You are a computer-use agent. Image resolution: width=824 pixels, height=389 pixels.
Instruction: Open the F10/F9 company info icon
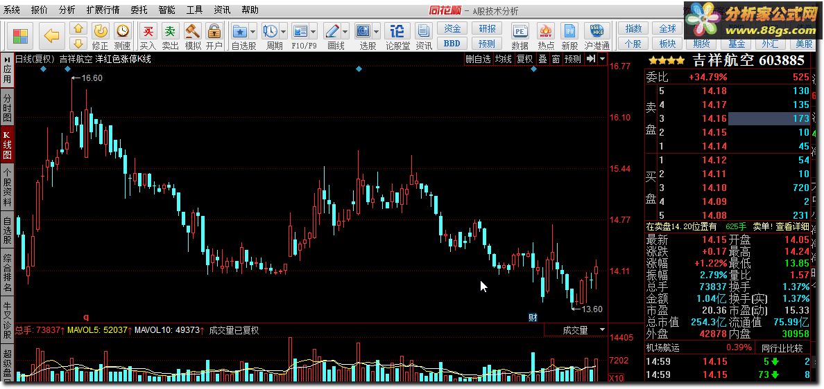(300, 30)
